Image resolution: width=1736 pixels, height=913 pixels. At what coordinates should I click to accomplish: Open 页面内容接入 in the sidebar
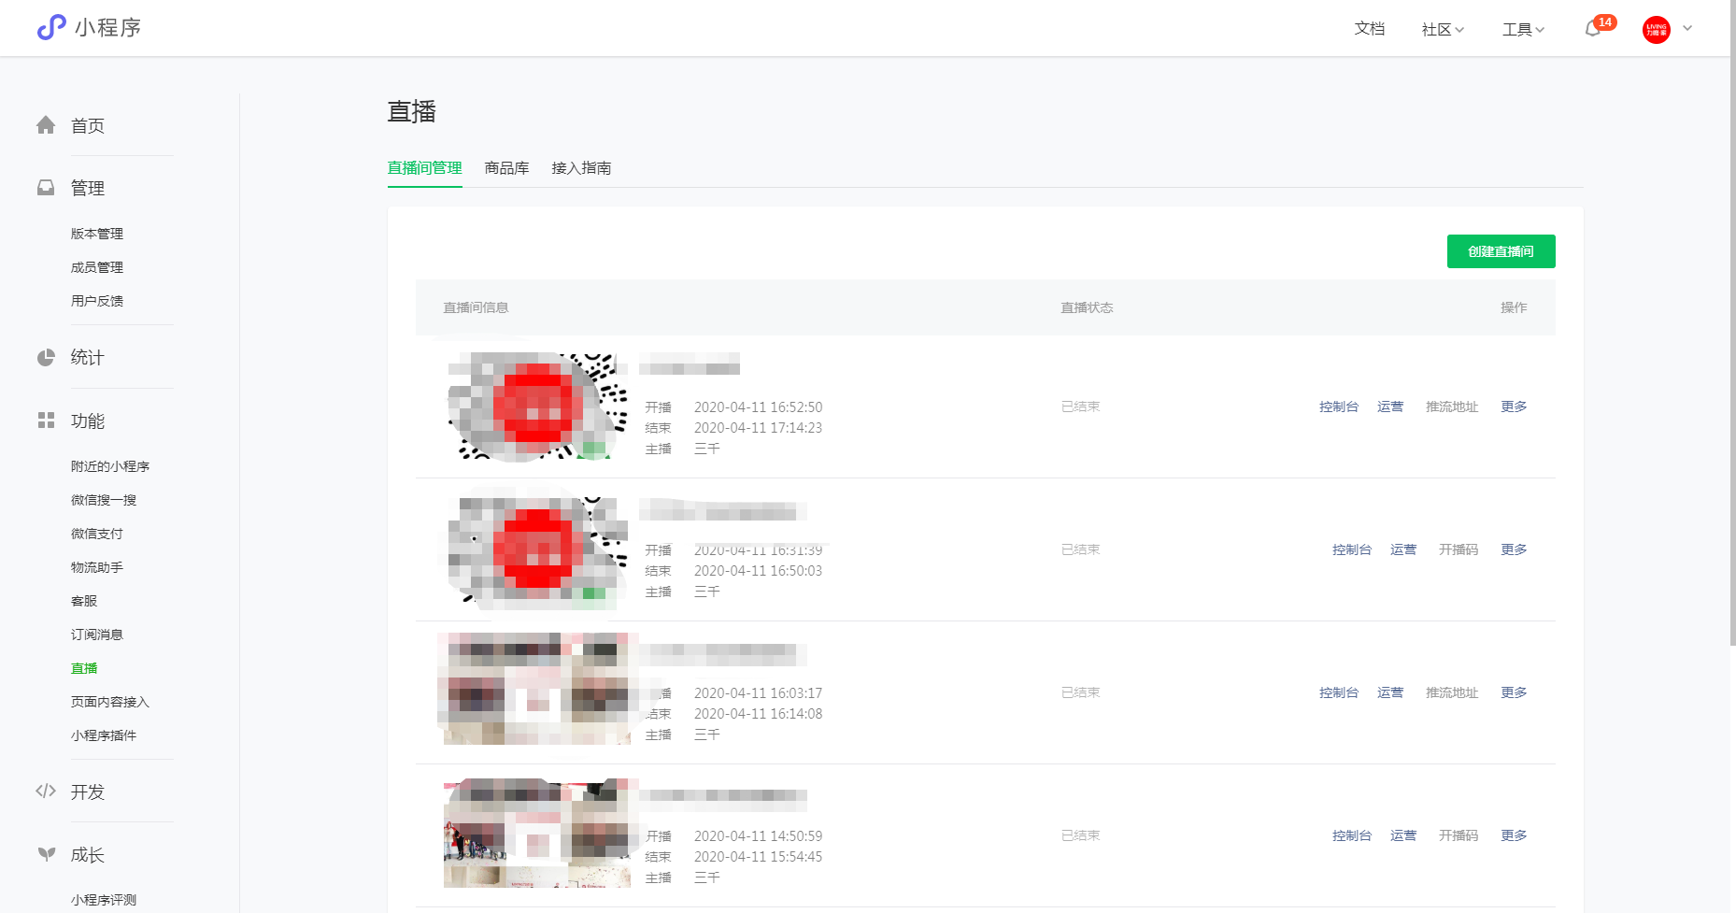110,702
